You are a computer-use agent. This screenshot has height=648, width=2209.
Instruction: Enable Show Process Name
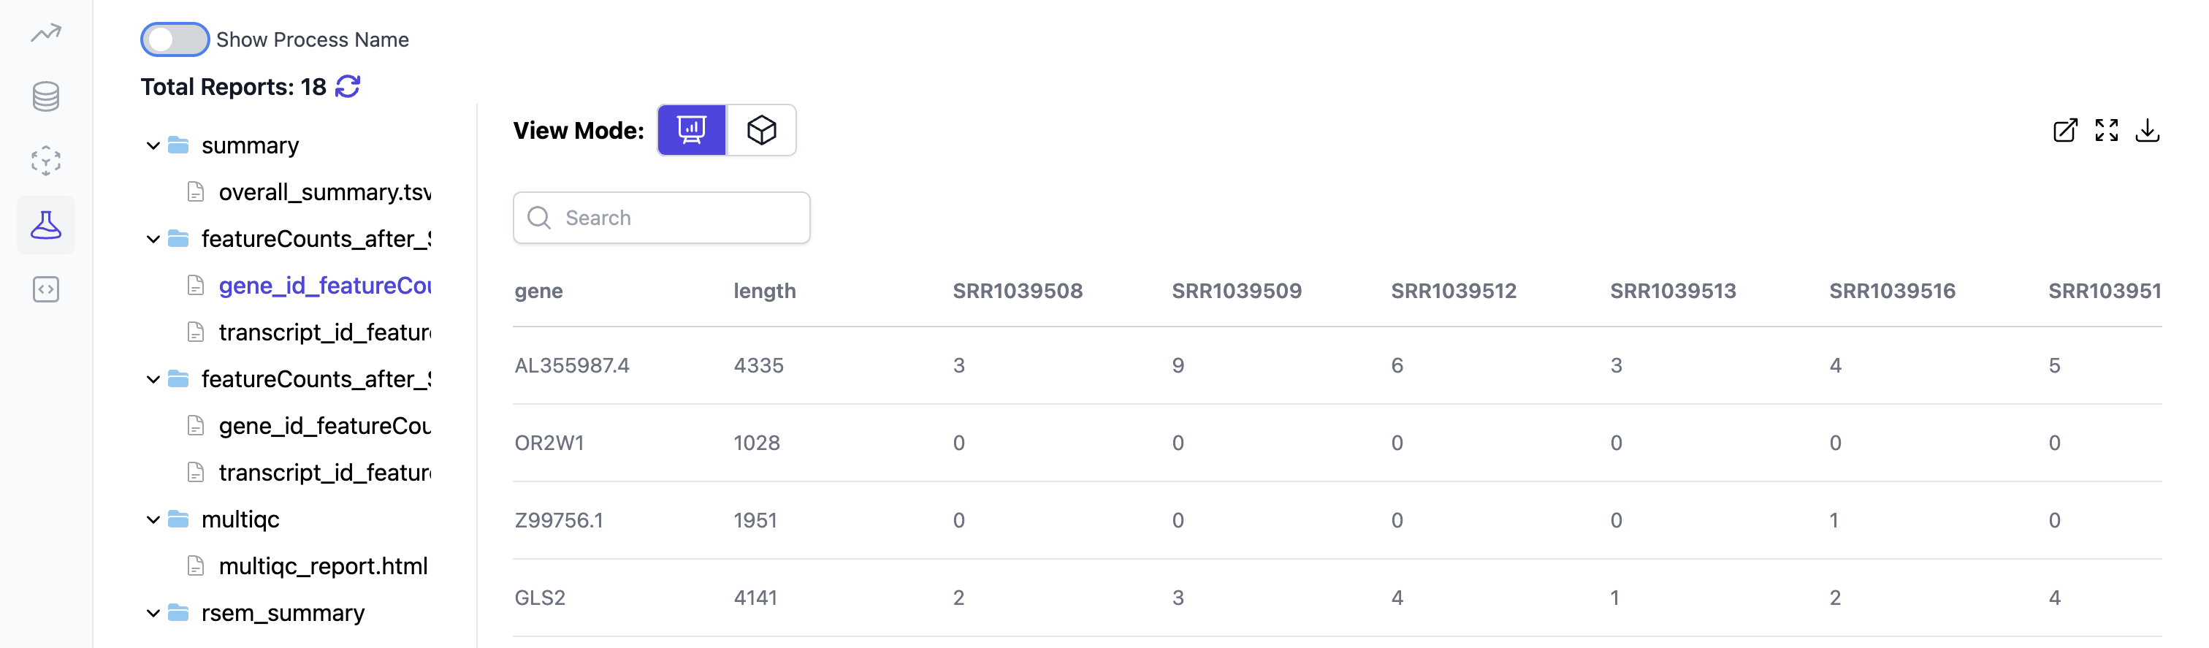175,39
